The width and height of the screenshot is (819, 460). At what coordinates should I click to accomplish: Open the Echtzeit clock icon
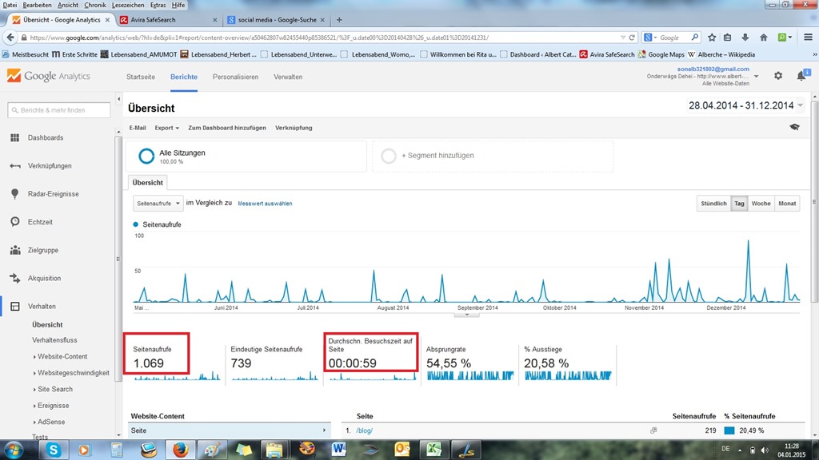point(14,222)
